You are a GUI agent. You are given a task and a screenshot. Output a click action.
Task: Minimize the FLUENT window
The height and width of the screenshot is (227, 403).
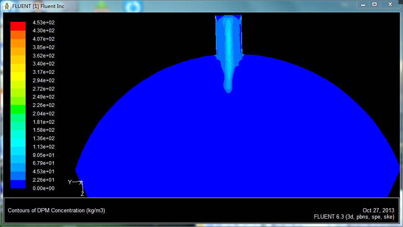click(363, 5)
